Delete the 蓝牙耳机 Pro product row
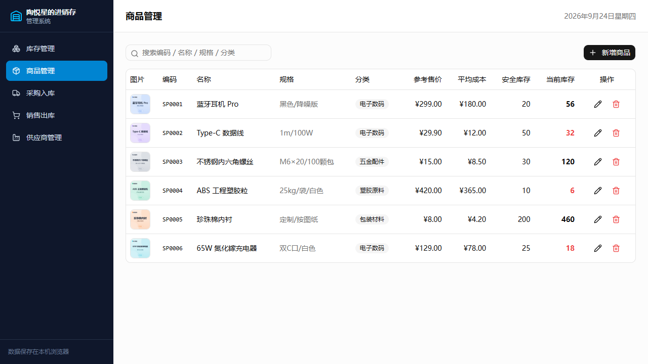 coord(616,104)
